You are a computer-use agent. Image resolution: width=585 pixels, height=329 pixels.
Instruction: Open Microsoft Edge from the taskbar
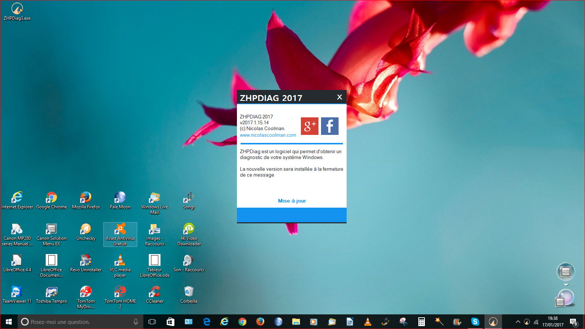[207, 322]
